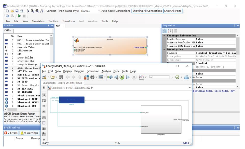The width and height of the screenshot is (245, 149).
Task: Click Simulink Model Advisor check icon
Action: coord(177,77)
